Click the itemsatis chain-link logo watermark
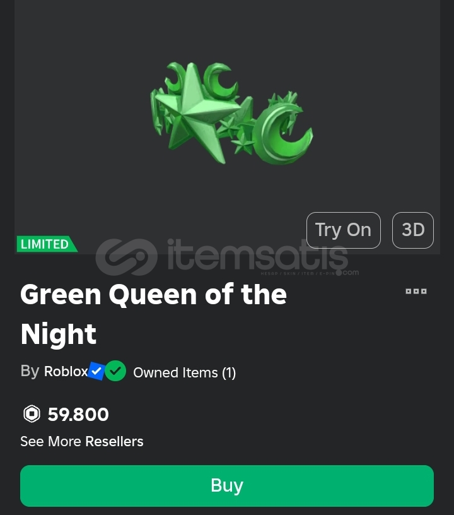 126,257
